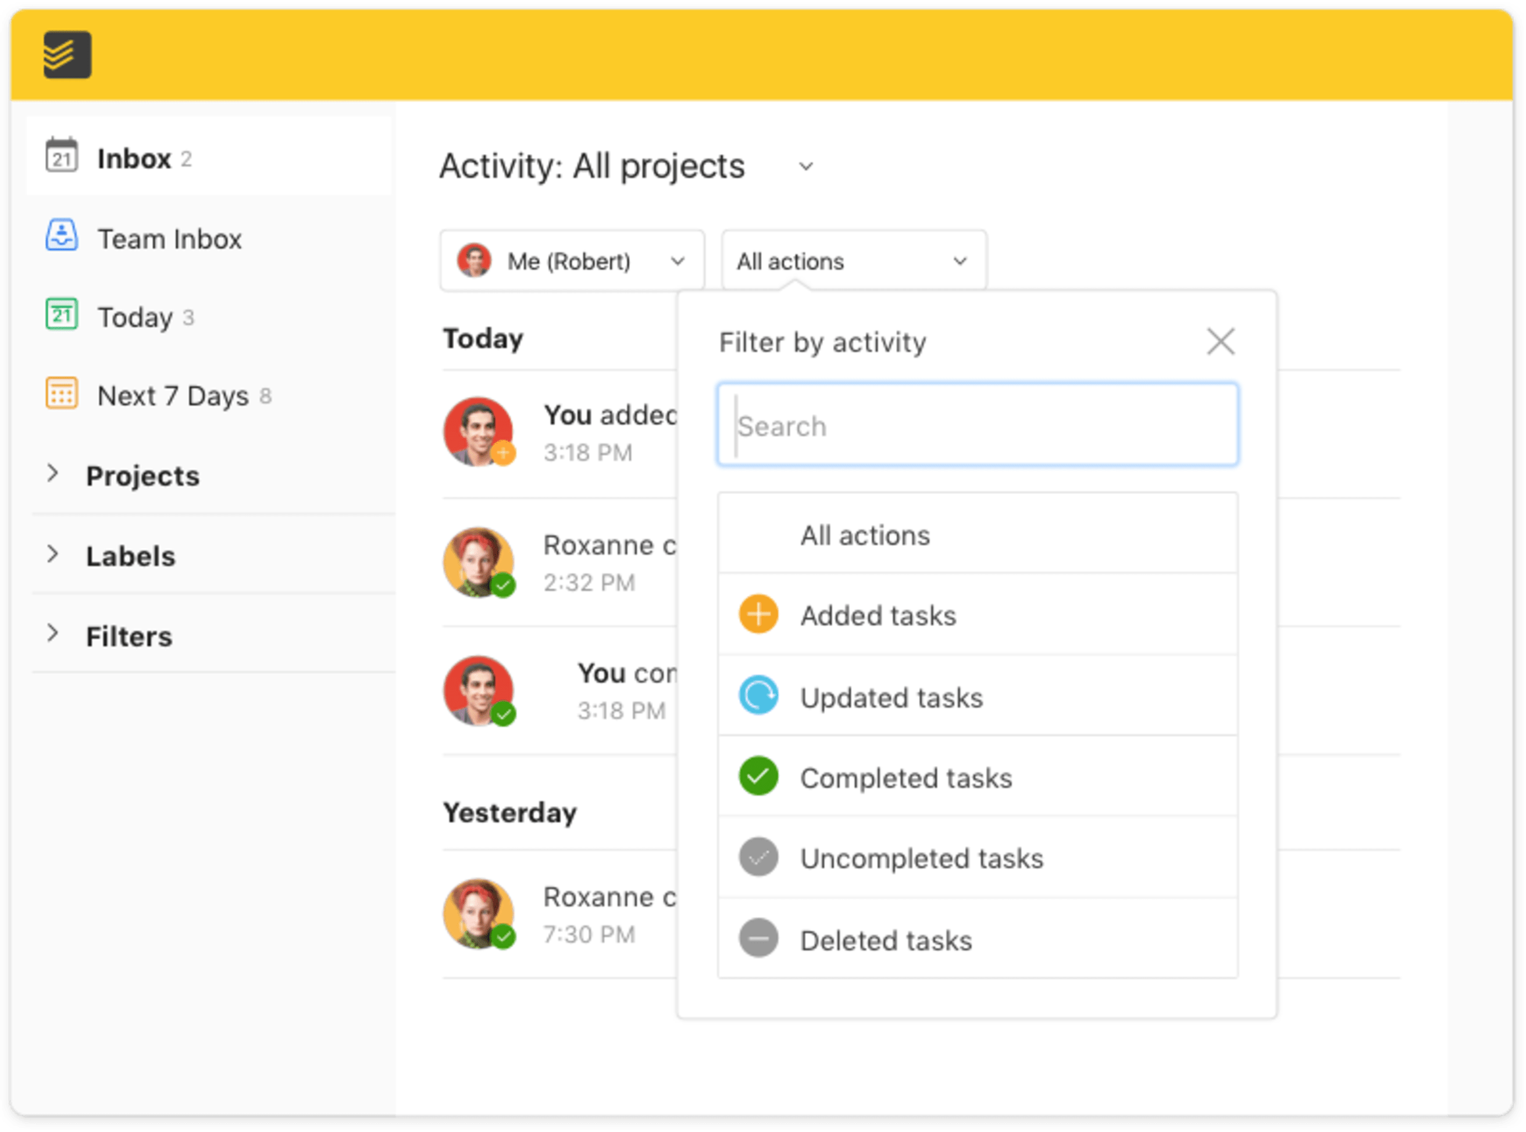Image resolution: width=1526 pixels, height=1132 pixels.
Task: Click Roxanne's avatar on the 2:32 PM entry
Action: tap(478, 562)
